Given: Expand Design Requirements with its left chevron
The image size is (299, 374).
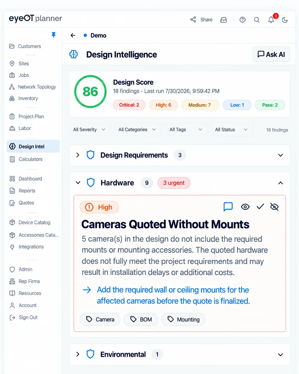Looking at the screenshot, I should (x=78, y=155).
